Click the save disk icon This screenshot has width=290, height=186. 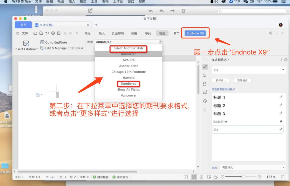coord(41,33)
